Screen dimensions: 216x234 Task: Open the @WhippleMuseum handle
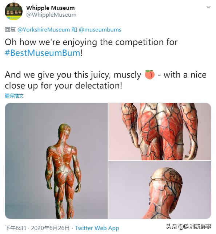click(x=51, y=15)
